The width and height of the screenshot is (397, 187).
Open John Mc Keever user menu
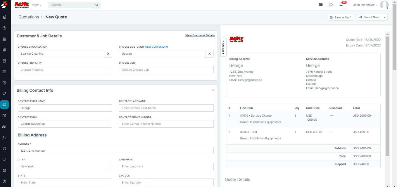(365, 5)
